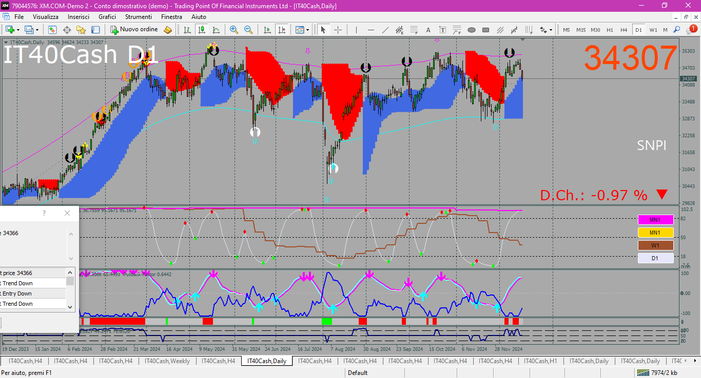This screenshot has height=378, width=701.
Task: Open the Profiles tool
Action: pyautogui.click(x=29, y=30)
